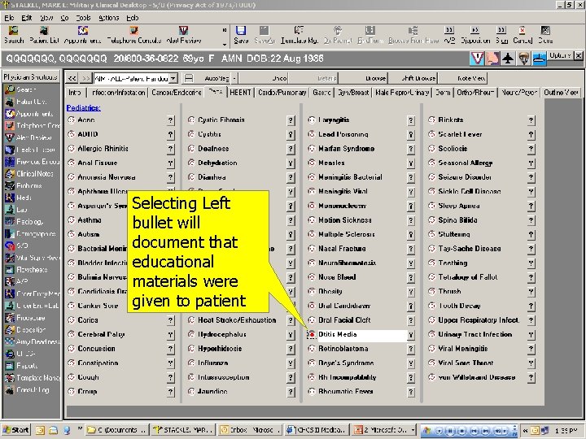Click the AutoNeg dropdown arrow
This screenshot has height=439, width=586.
[234, 78]
